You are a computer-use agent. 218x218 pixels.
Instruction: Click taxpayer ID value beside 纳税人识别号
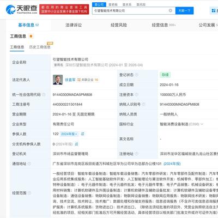179,105
